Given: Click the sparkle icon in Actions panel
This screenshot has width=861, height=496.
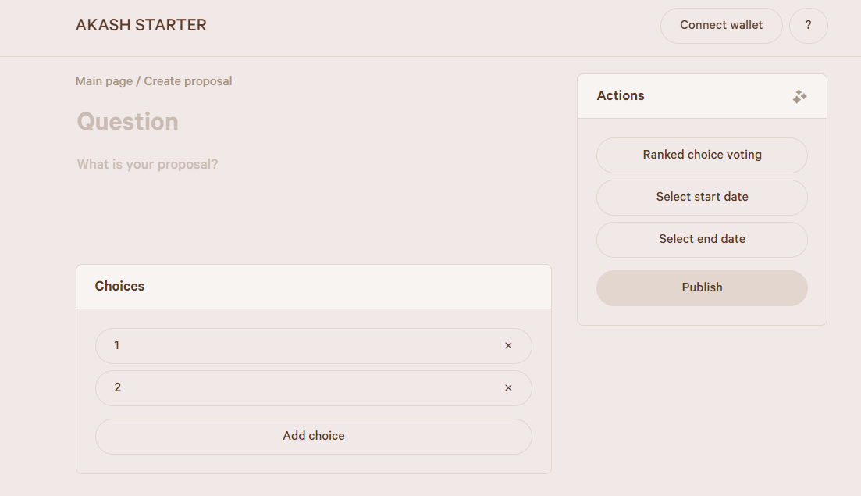Looking at the screenshot, I should click(x=799, y=97).
